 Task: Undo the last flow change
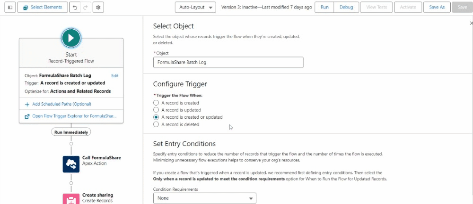coord(75,7)
